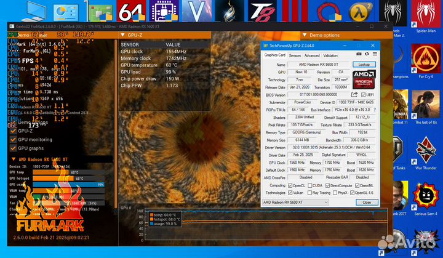The image size is (443, 258).
Task: Toggle the GPU-Z checkbox in FurMark options
Action: 14,131
